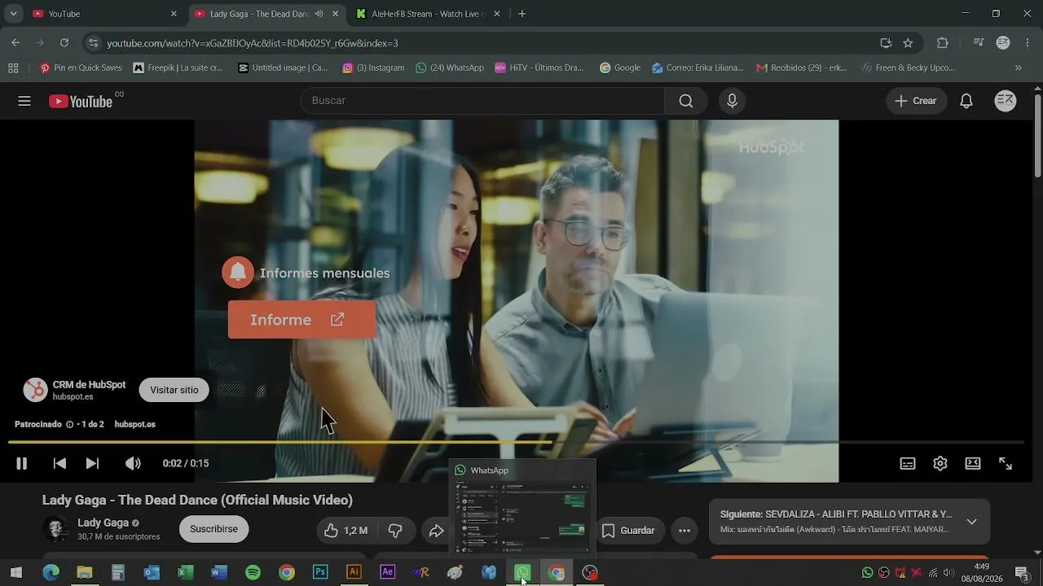The width and height of the screenshot is (1043, 586).
Task: Open the Windows Start menu
Action: (16, 573)
